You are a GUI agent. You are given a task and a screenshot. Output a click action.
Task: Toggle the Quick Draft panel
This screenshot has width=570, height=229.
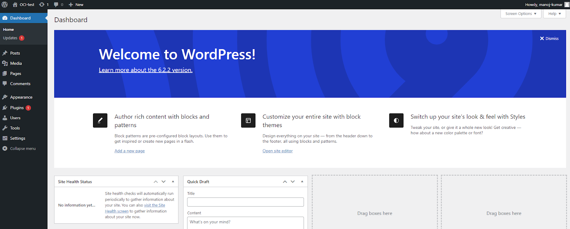[x=302, y=182]
